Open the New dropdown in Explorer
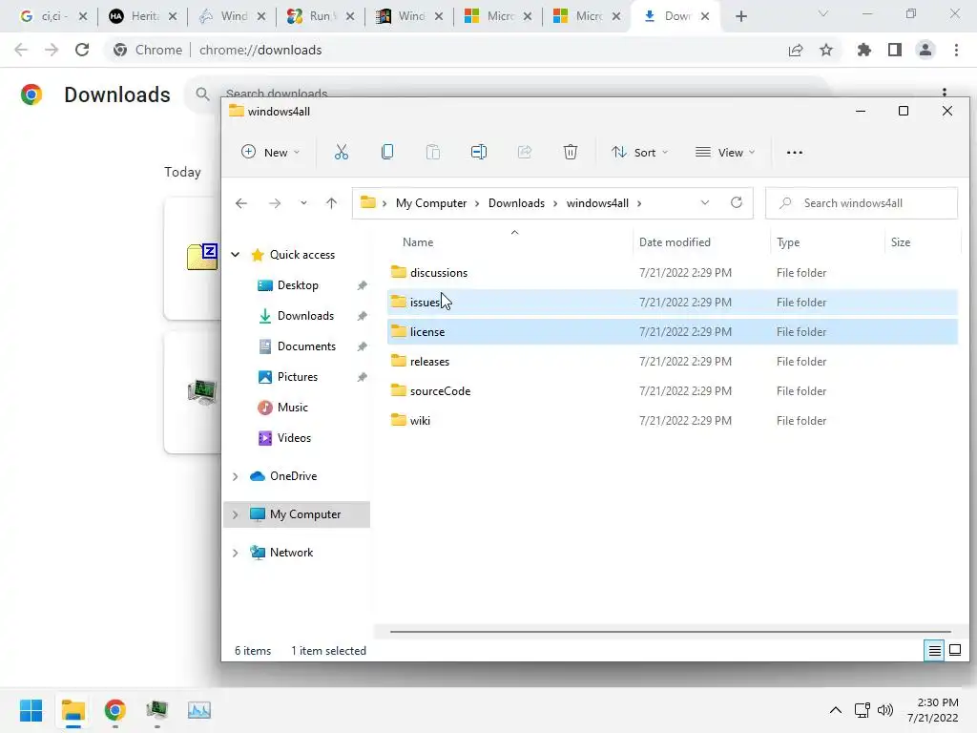Viewport: 977px width, 733px height. [270, 152]
